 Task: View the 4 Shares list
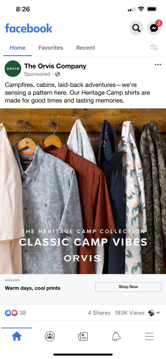(99, 313)
